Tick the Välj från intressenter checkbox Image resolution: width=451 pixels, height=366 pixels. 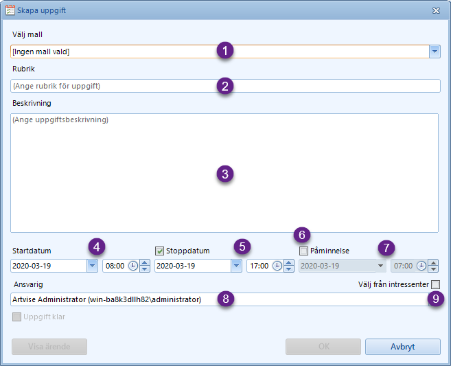pos(435,284)
